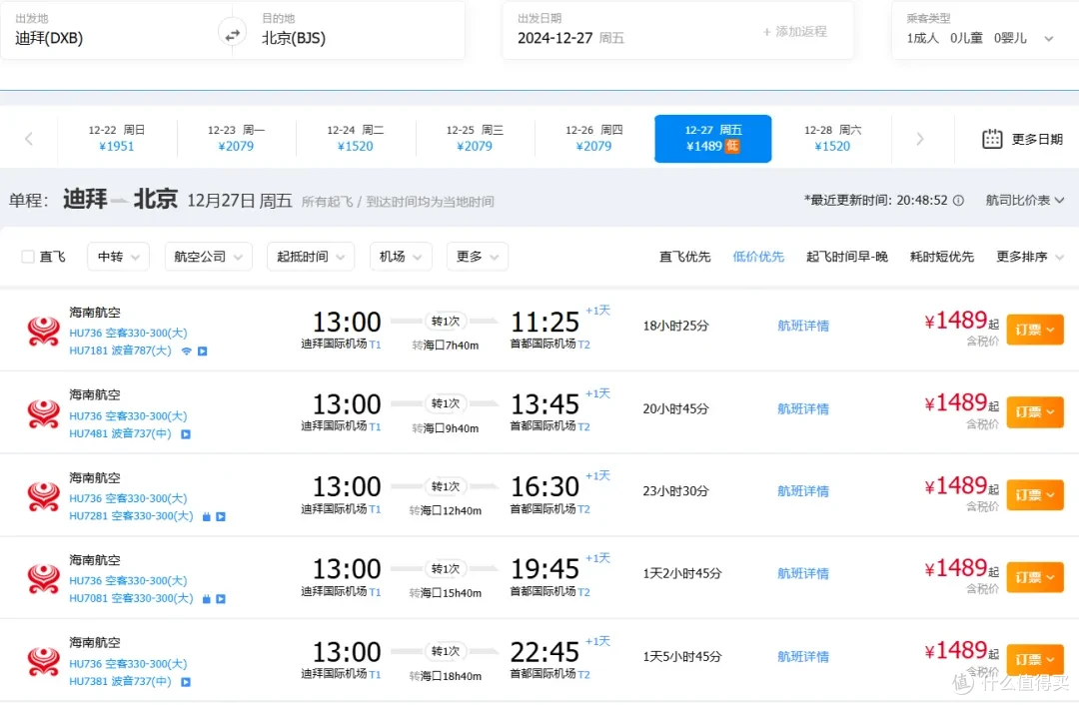Click 转1次 badge of 转海口7h40m flight
The width and height of the screenshot is (1079, 705).
[x=446, y=322]
